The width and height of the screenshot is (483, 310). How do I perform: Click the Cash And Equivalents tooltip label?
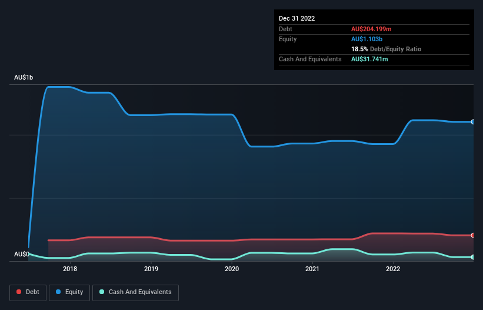point(310,59)
